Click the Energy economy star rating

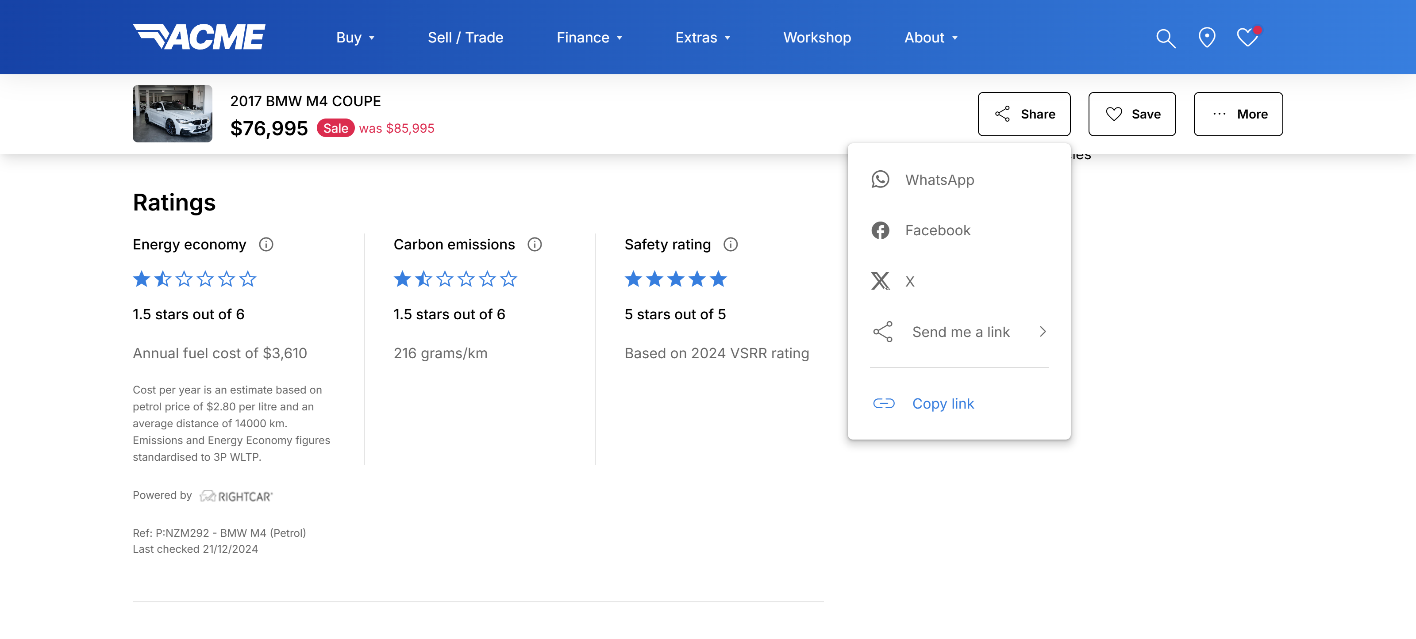(x=195, y=279)
